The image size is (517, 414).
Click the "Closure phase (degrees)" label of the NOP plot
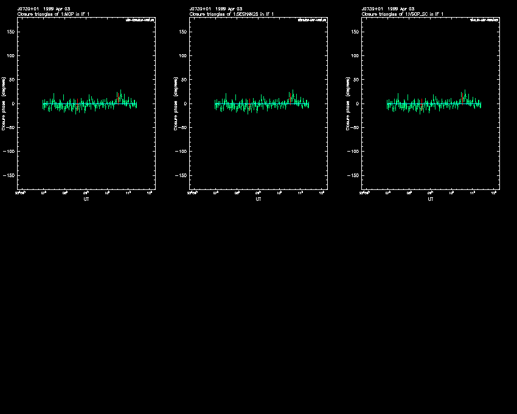pos(4,103)
